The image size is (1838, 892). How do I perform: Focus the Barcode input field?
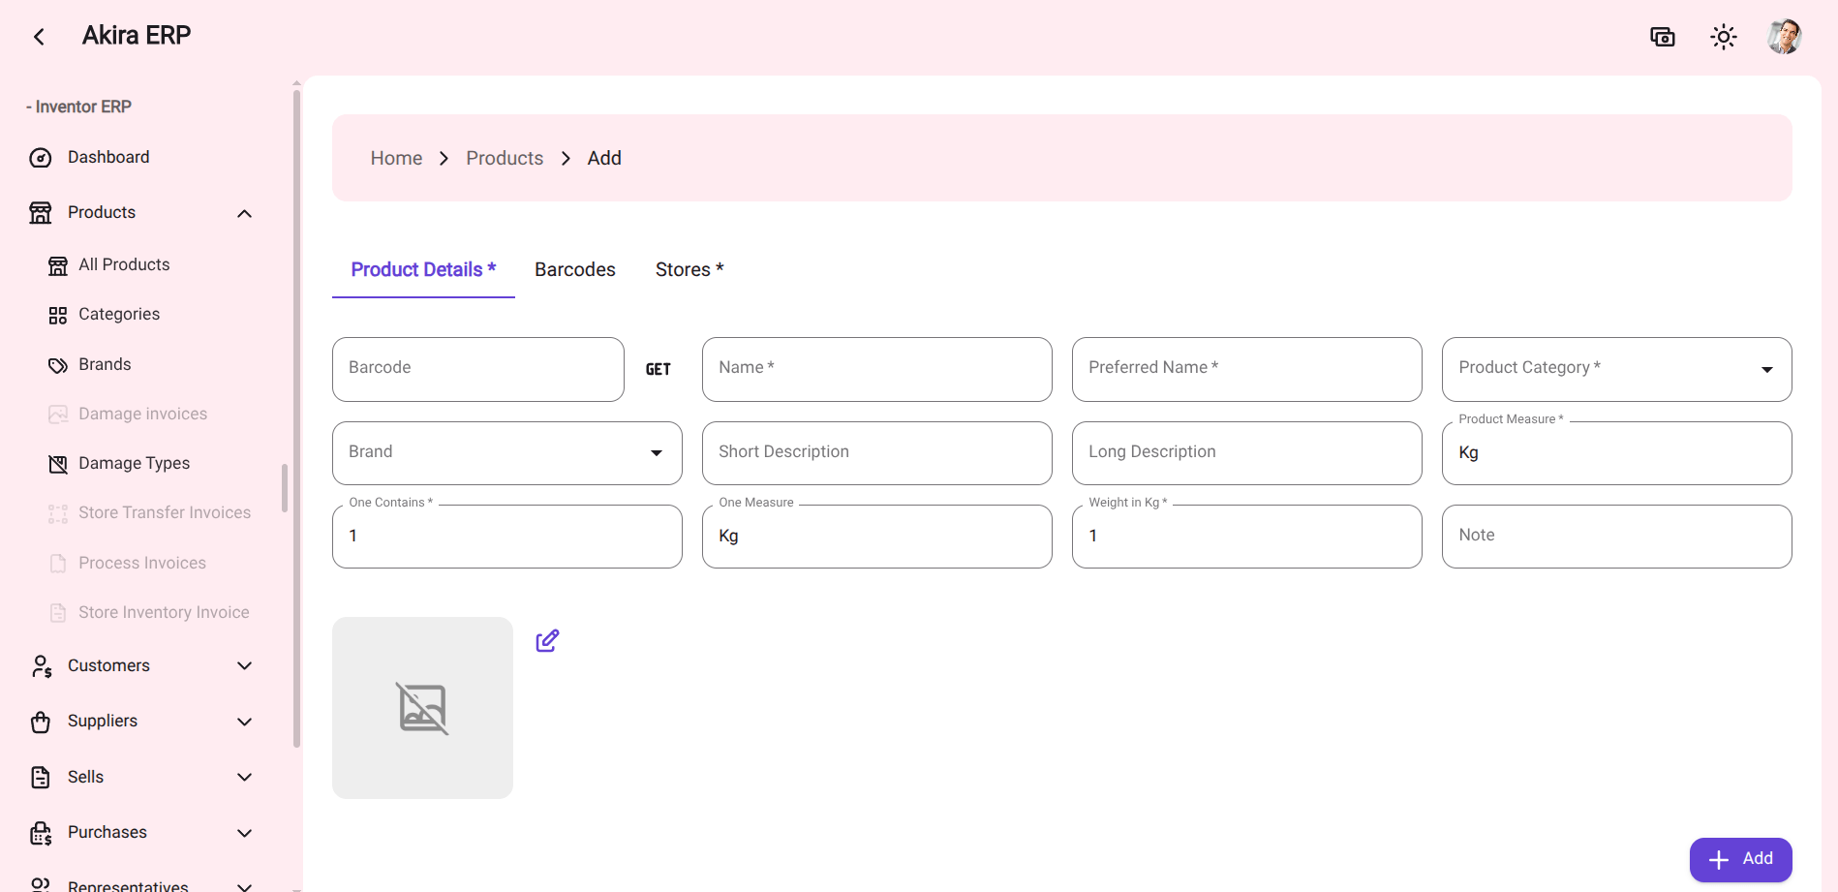tap(477, 369)
